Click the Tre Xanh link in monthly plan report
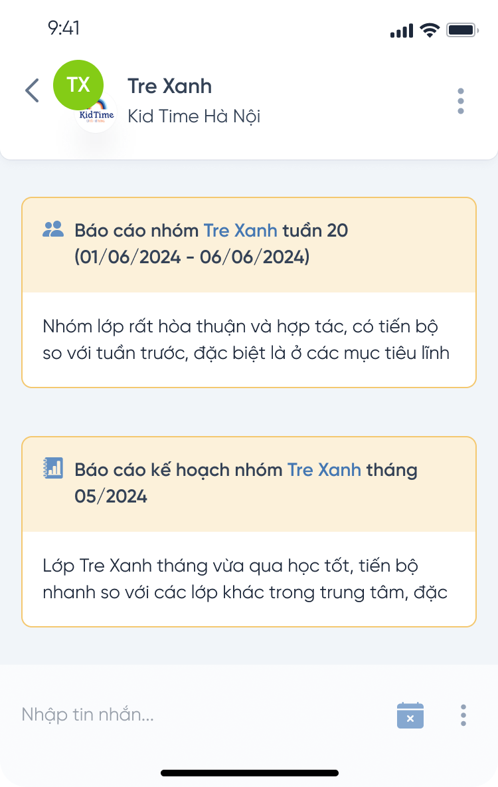 (324, 470)
